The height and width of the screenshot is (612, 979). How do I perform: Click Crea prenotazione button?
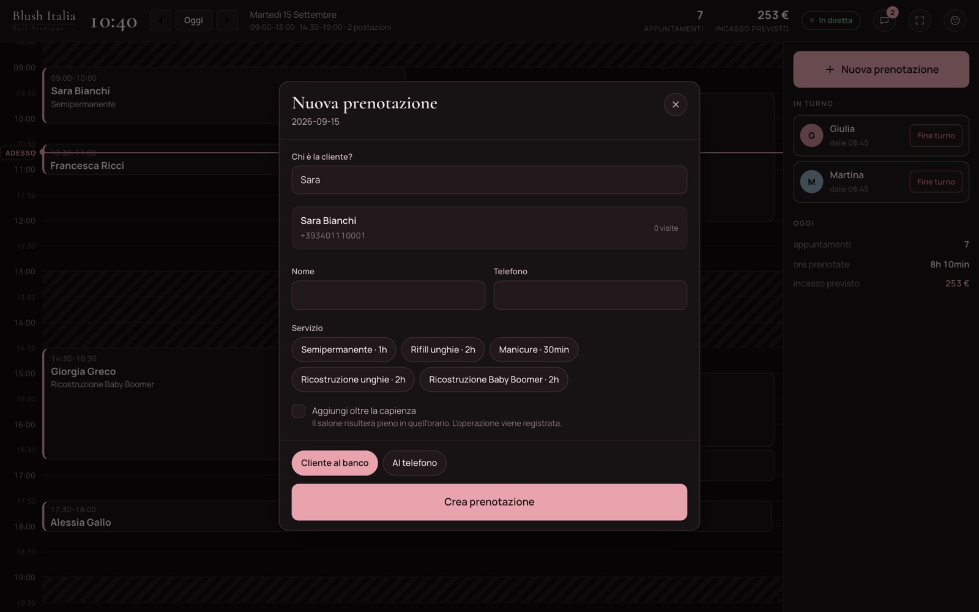(x=489, y=502)
